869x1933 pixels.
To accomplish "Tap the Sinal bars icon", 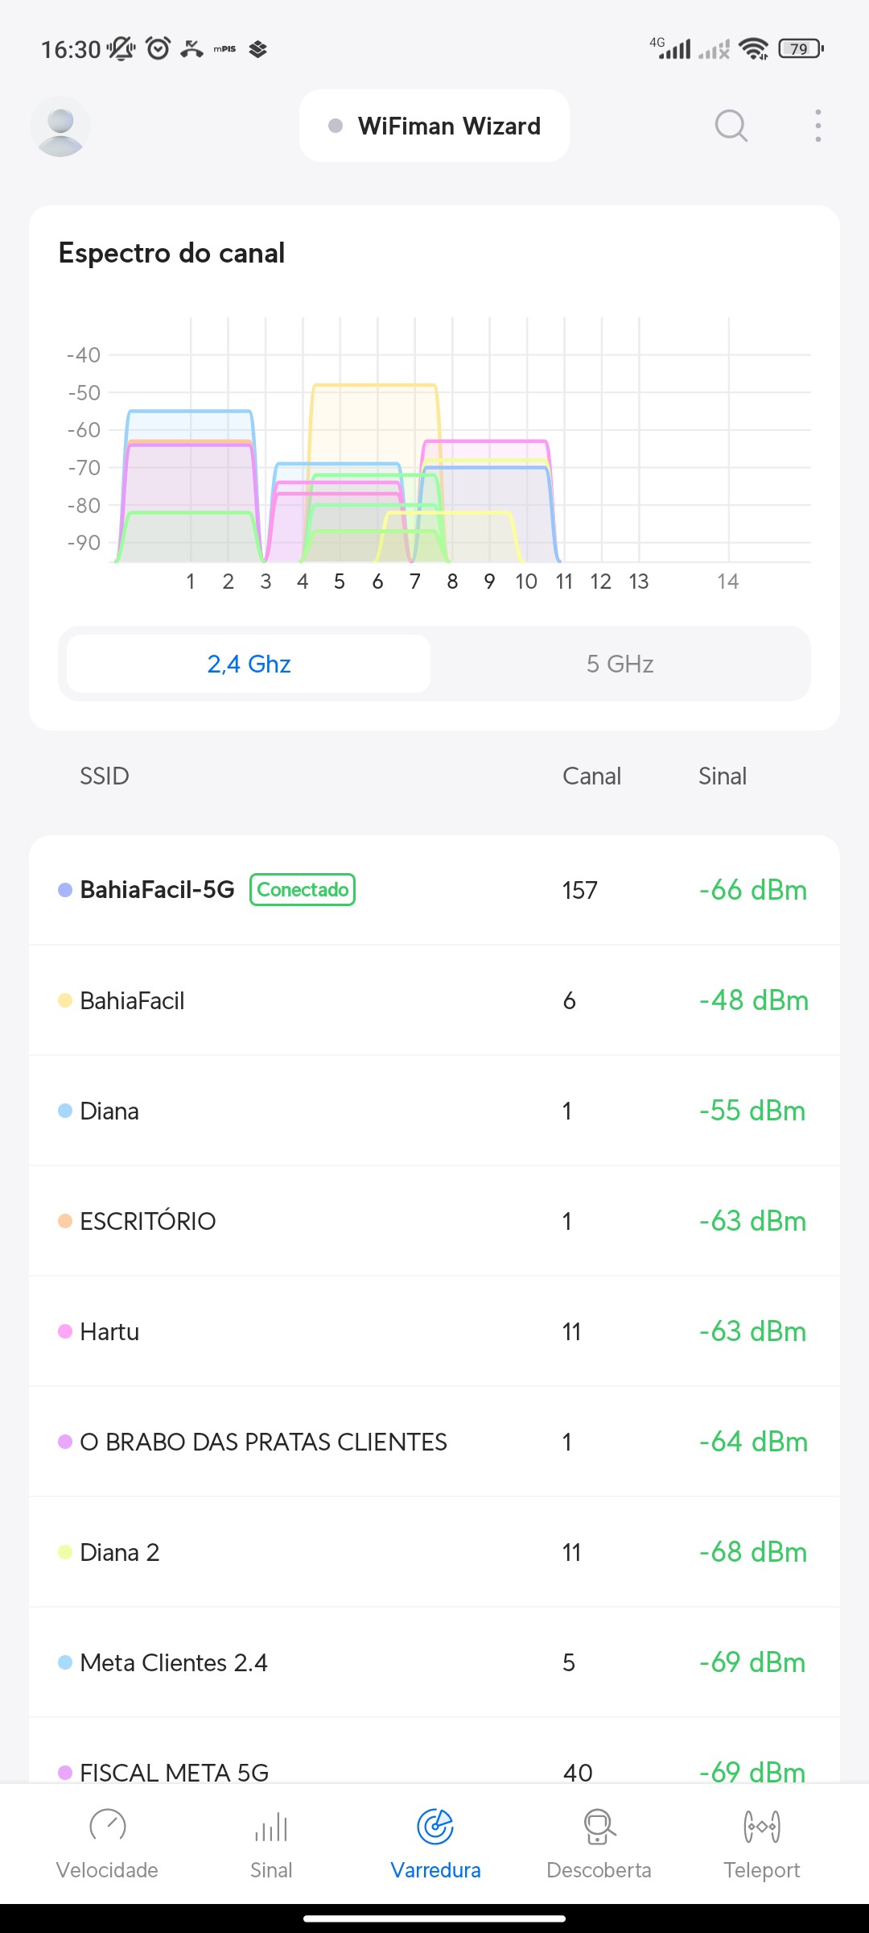I will pos(271,1826).
